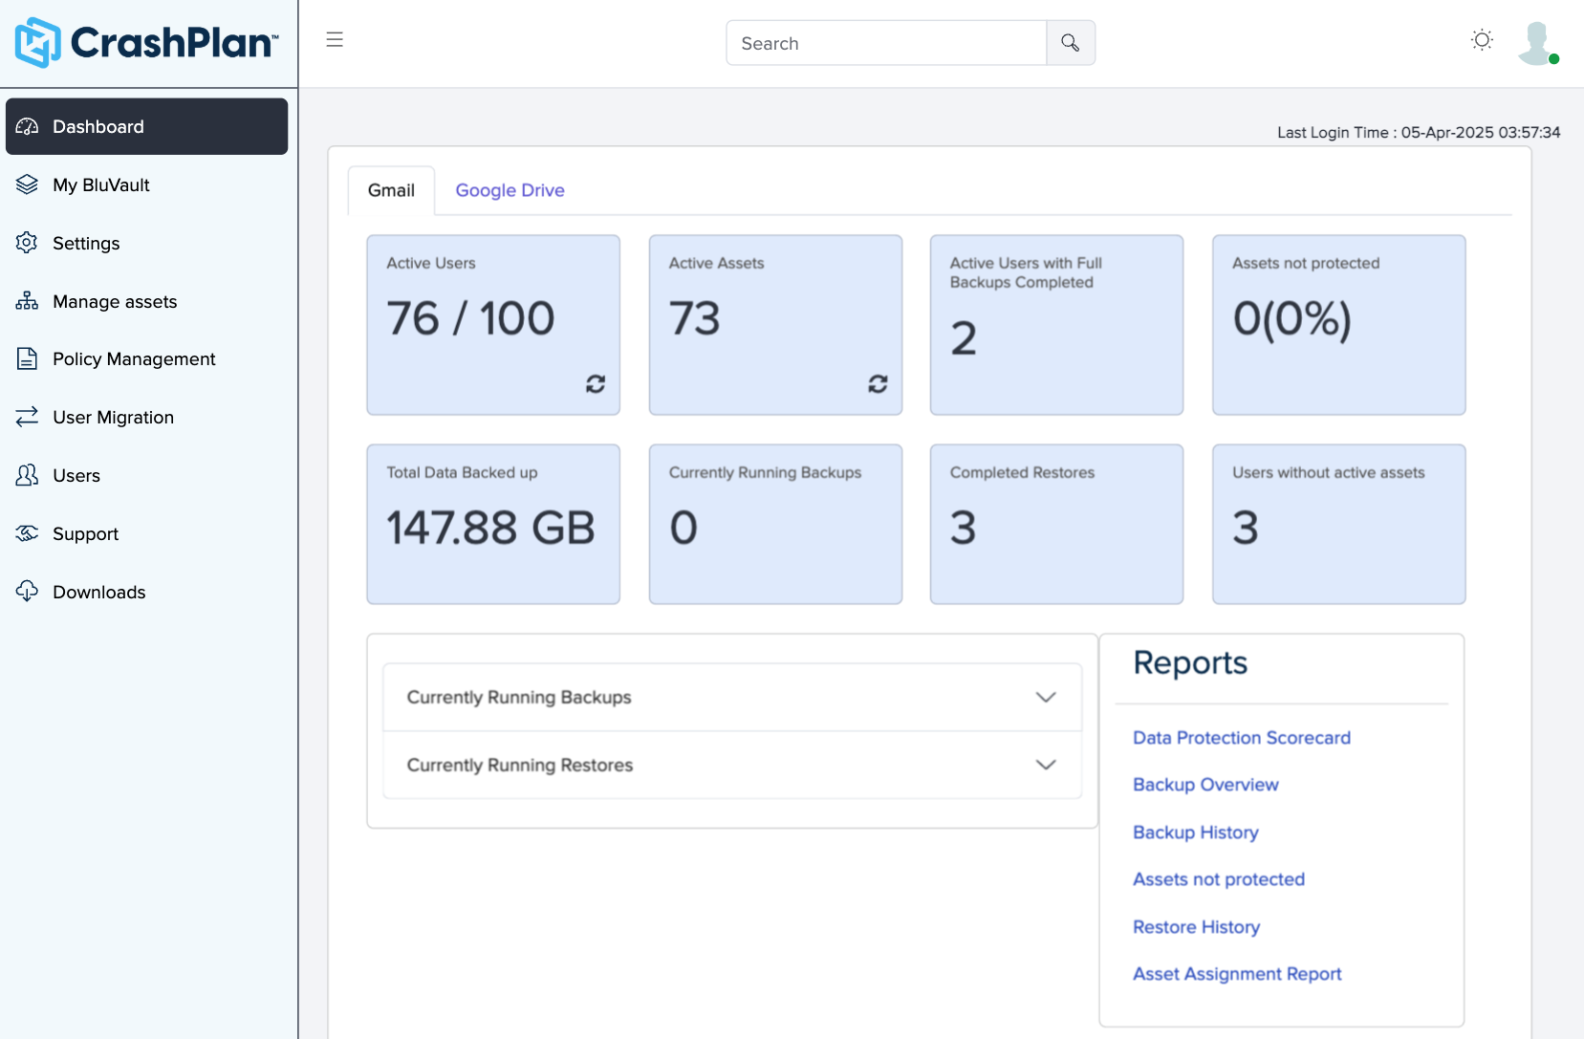This screenshot has width=1584, height=1039.
Task: Refresh the Active Users tile
Action: (596, 383)
